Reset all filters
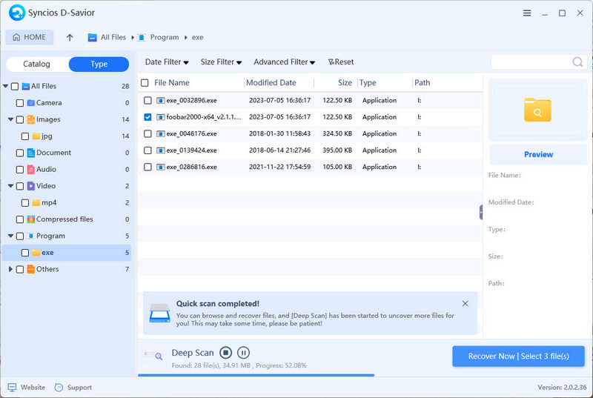Screen dimensions: 593x398 (341, 62)
